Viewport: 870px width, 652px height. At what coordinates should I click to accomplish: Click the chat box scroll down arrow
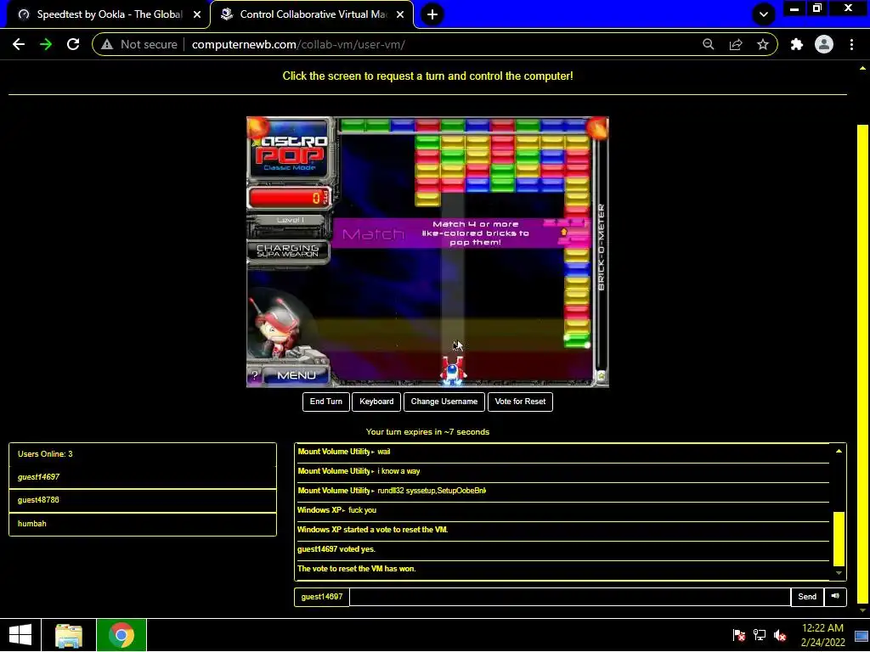[x=839, y=573]
